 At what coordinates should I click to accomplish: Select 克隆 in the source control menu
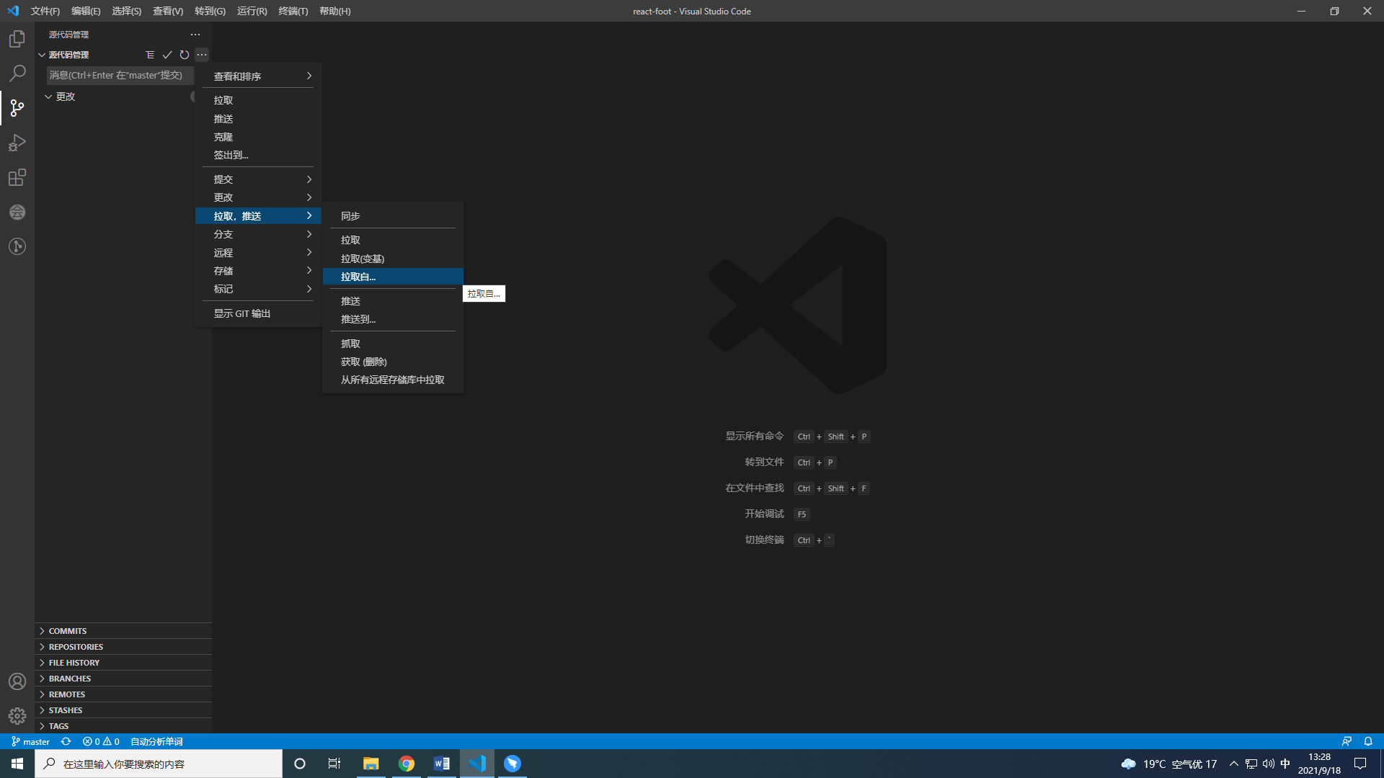(x=258, y=137)
